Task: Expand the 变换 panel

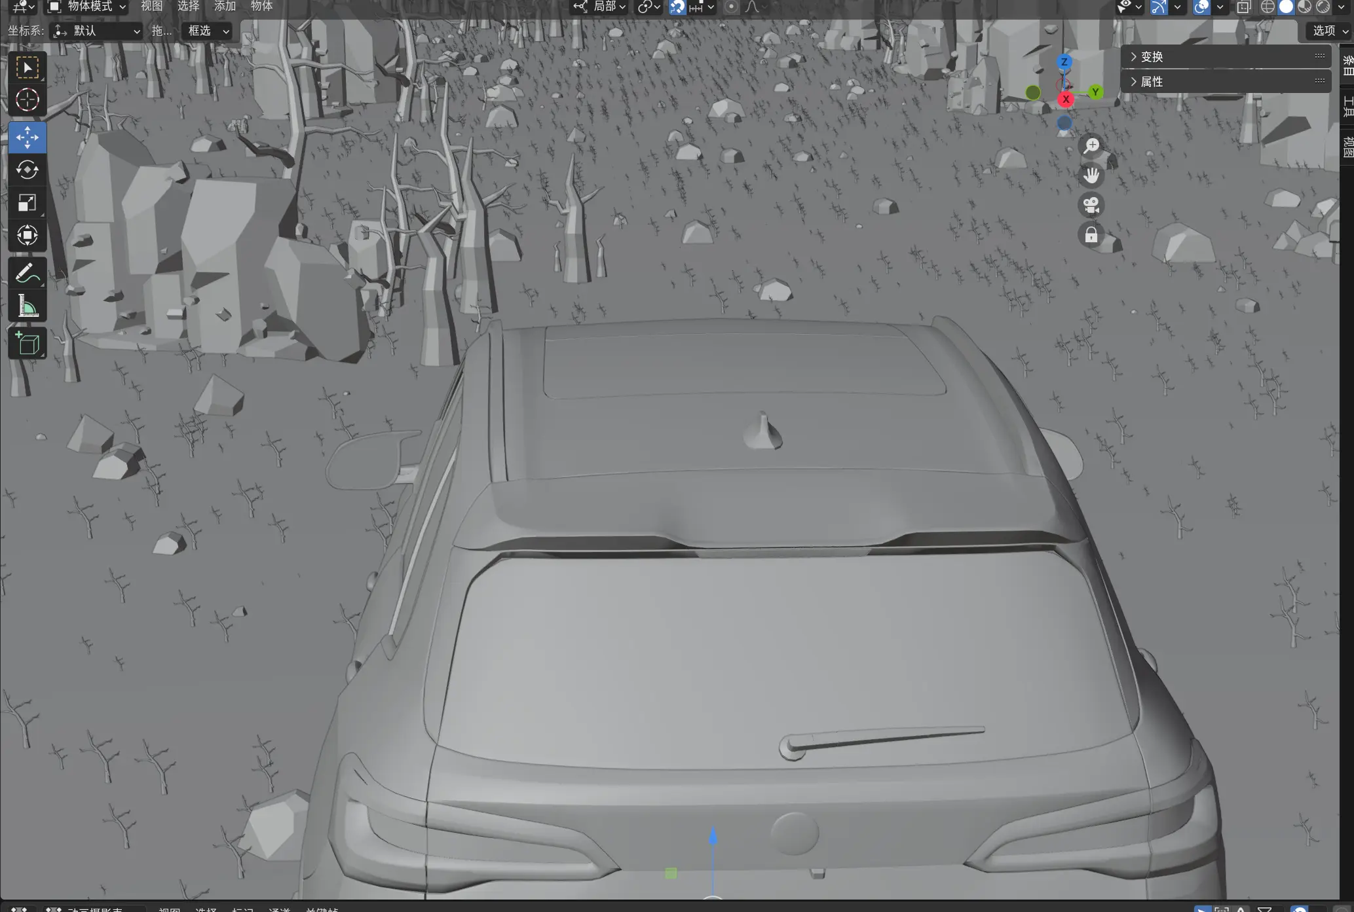Action: [1152, 57]
